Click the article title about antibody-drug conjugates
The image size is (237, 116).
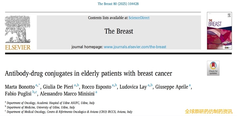(89, 74)
